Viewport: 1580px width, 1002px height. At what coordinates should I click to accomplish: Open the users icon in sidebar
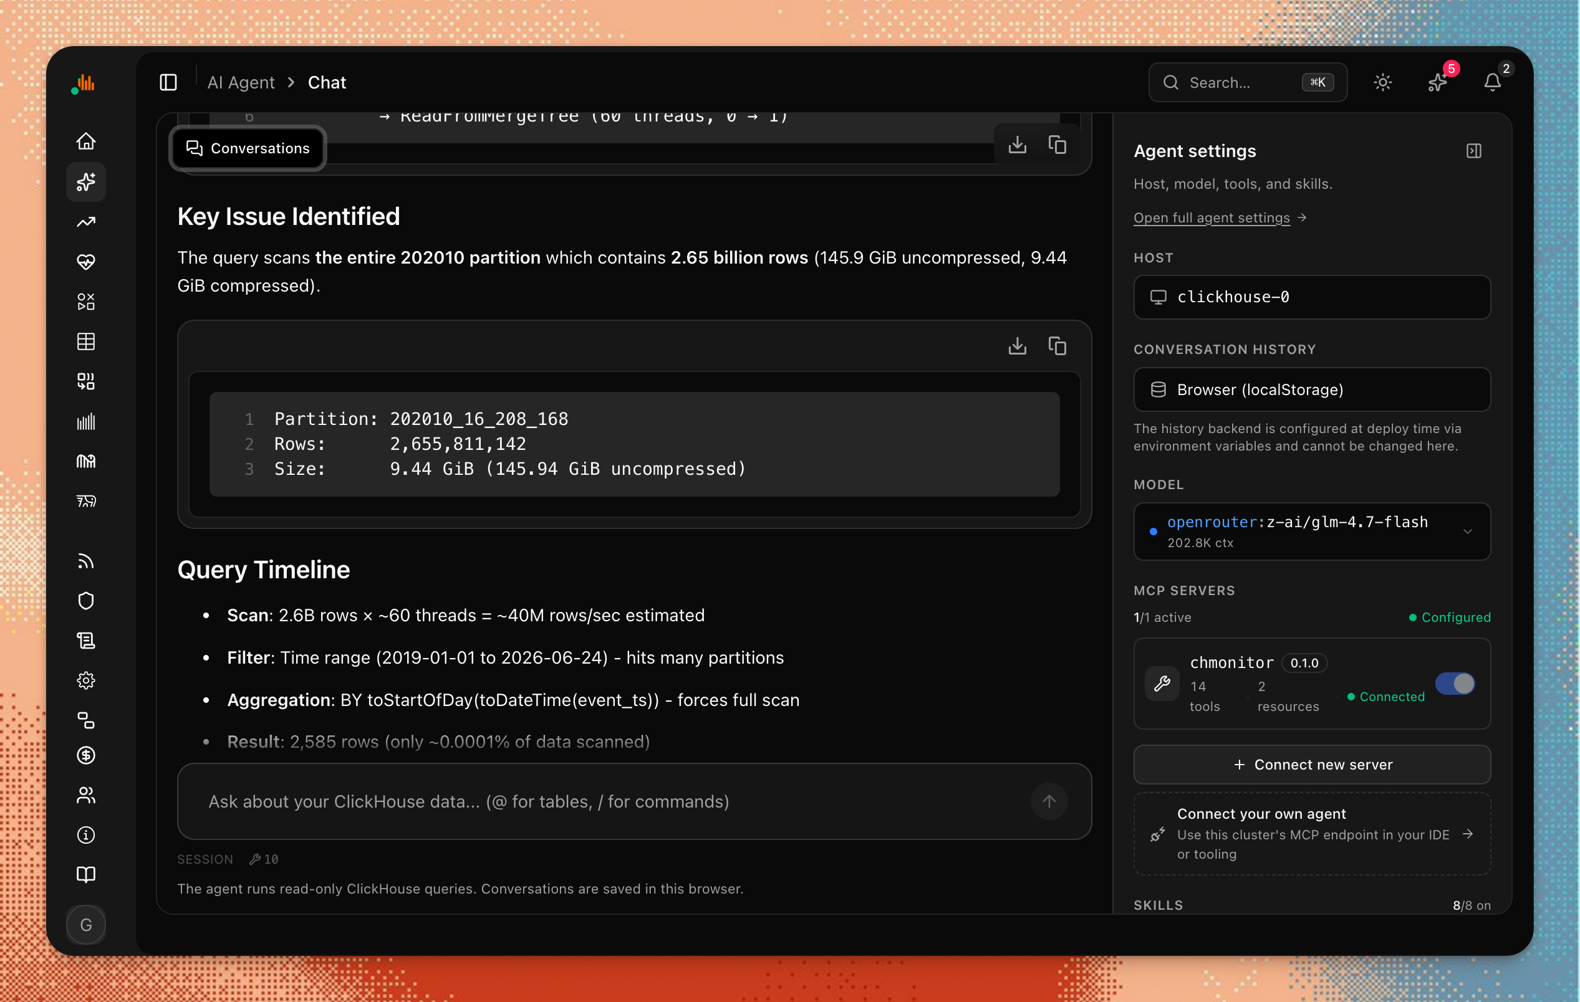tap(86, 796)
